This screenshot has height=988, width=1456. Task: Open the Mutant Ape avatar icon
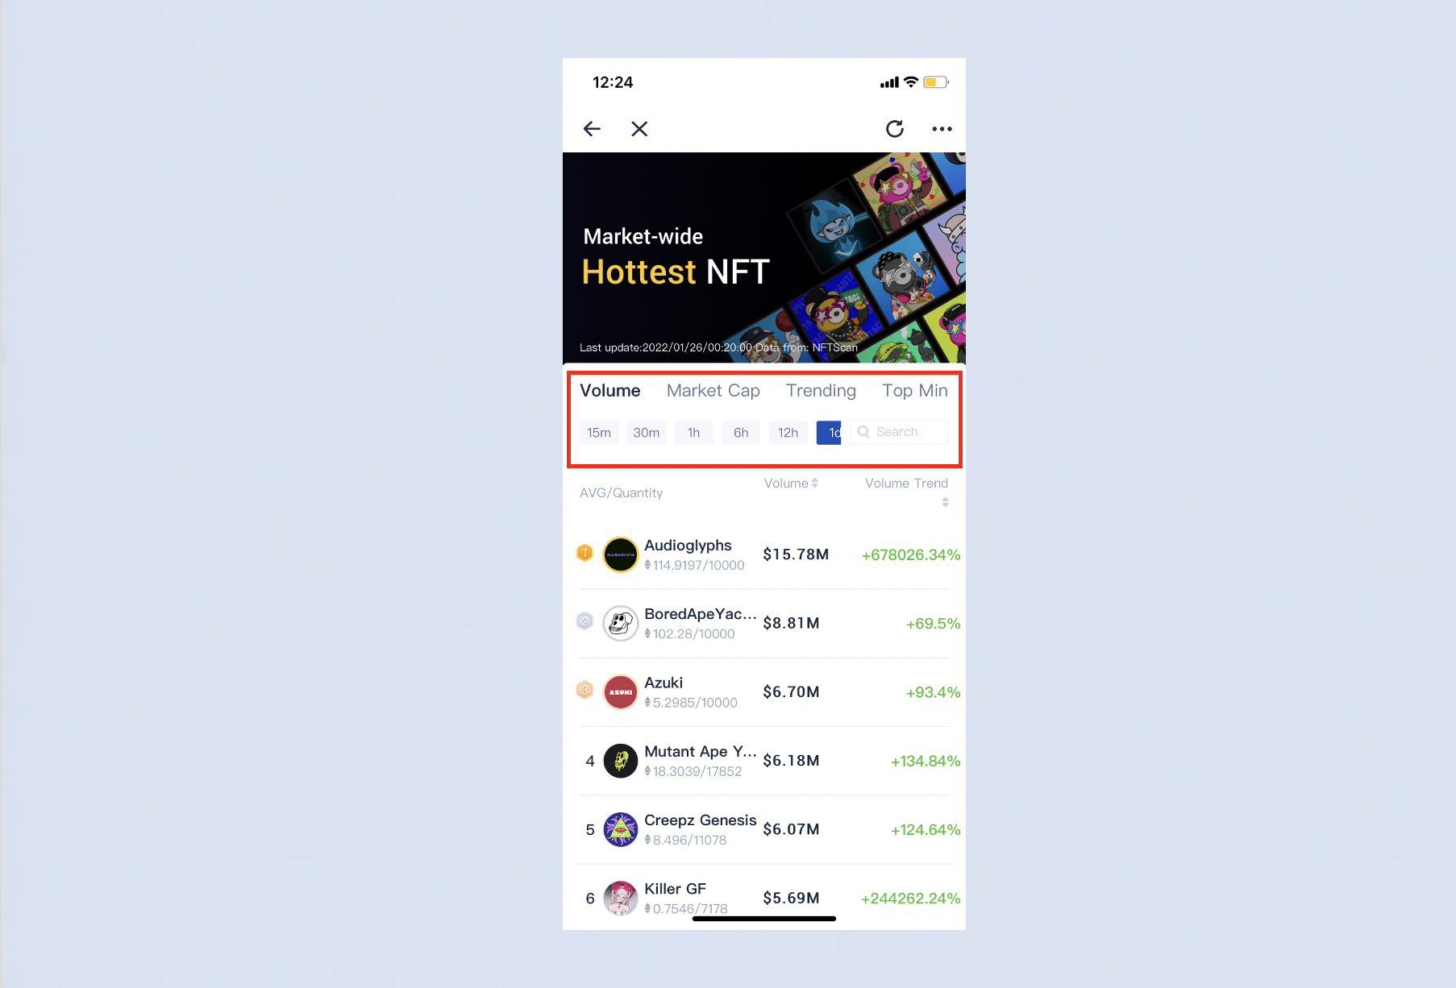point(621,761)
